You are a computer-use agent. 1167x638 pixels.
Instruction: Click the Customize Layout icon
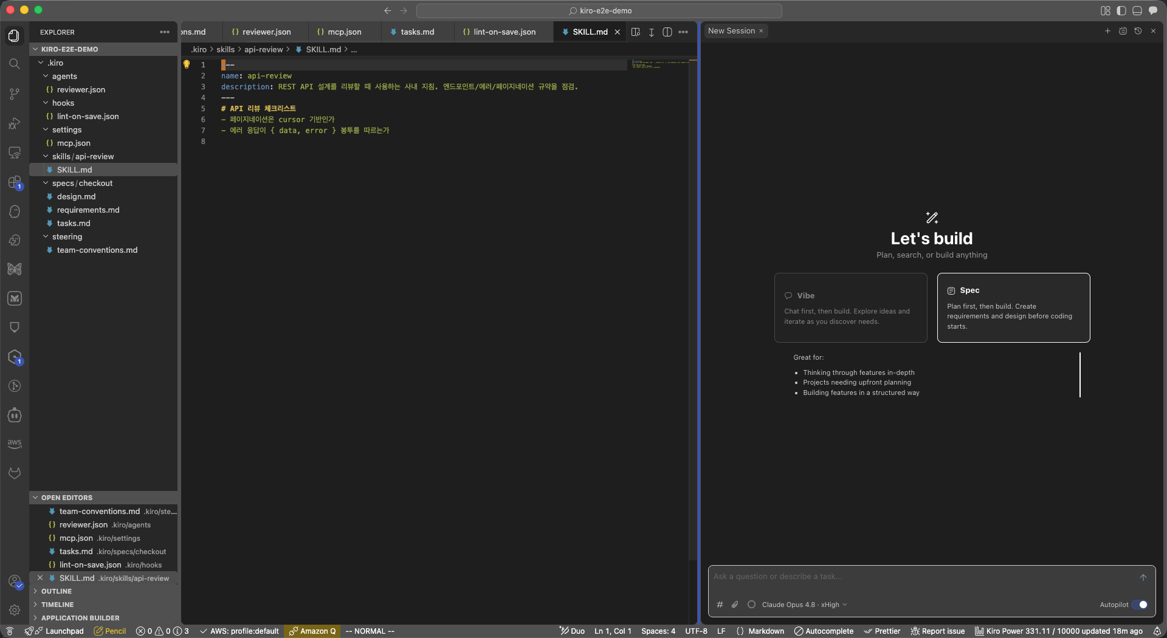(x=1106, y=11)
